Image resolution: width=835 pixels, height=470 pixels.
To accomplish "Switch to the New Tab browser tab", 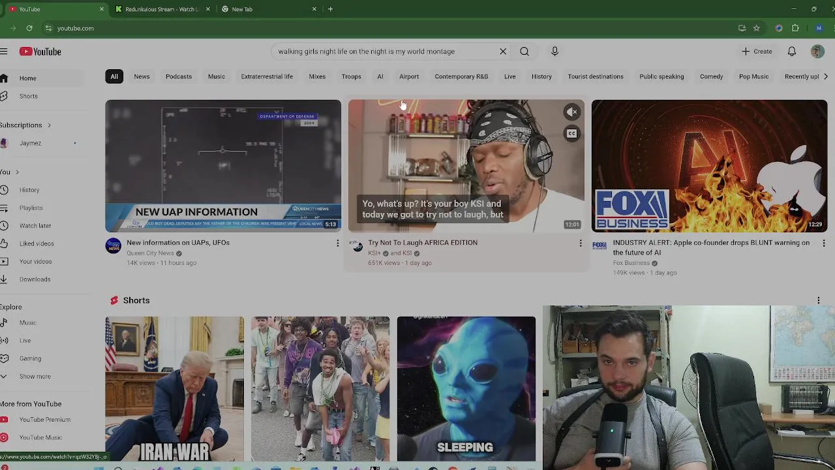I will click(269, 9).
